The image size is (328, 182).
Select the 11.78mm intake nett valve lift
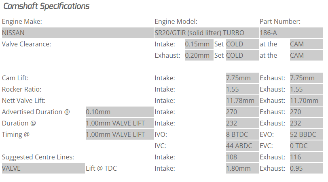coord(242,100)
